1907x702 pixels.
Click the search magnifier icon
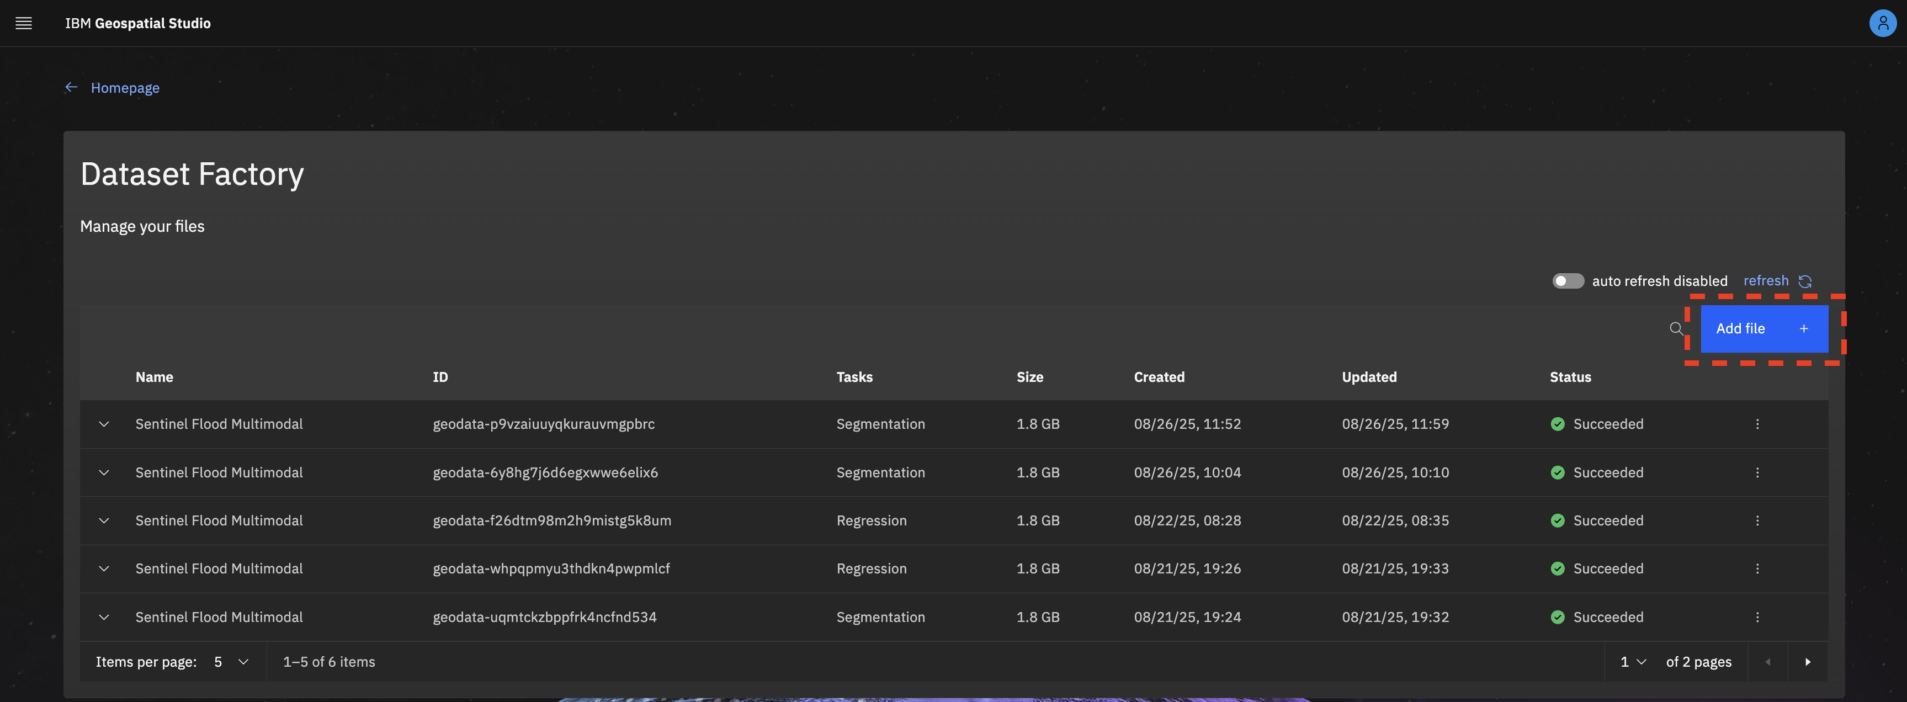[x=1676, y=328]
